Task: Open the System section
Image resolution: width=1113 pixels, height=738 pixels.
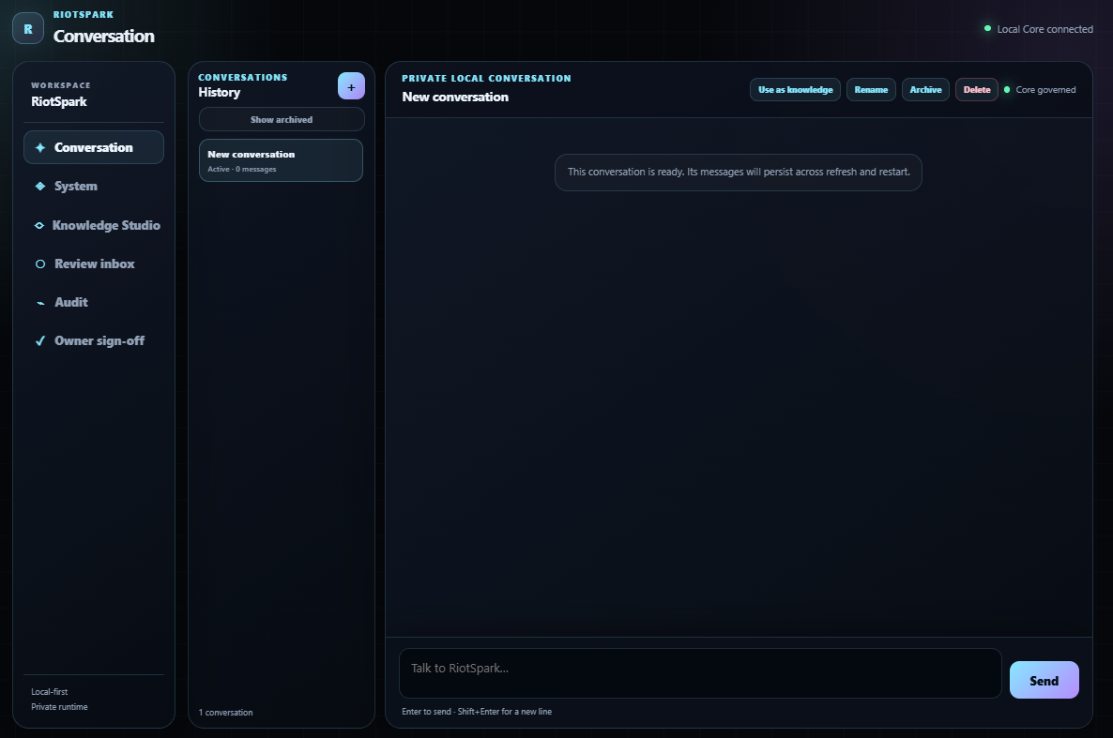Action: (94, 186)
